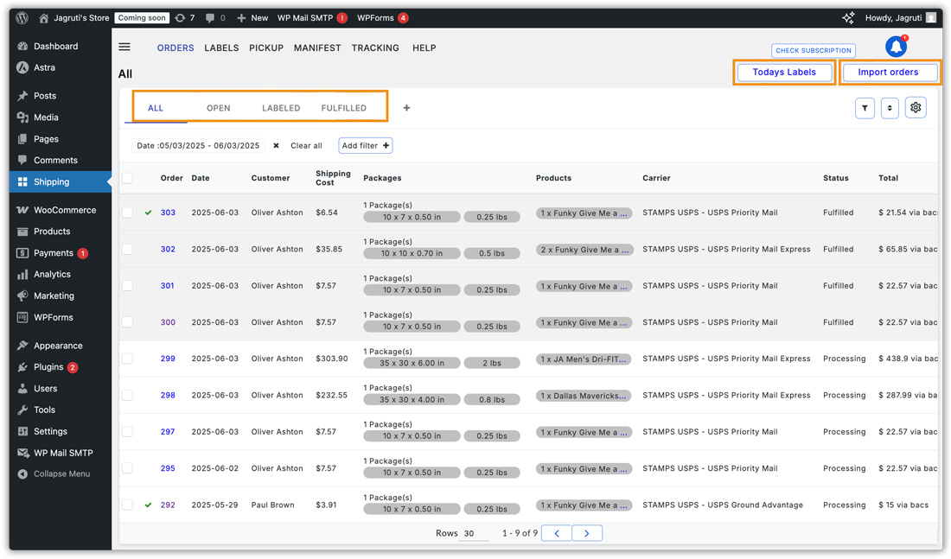Click the Todays Labels button
Viewport: 951px width, 559px height.
coord(784,73)
